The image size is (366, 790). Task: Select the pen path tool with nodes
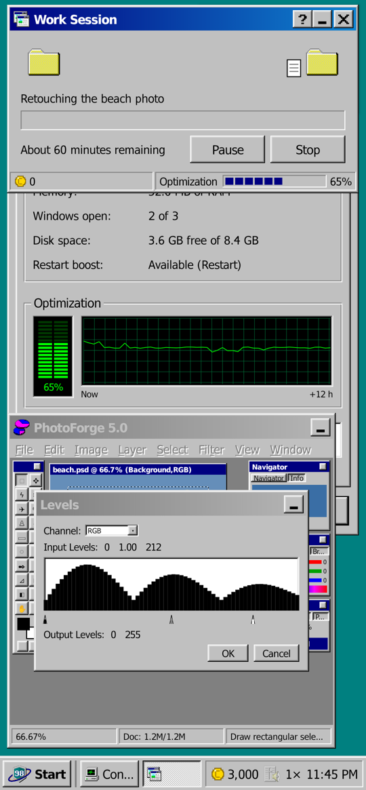tap(22, 566)
